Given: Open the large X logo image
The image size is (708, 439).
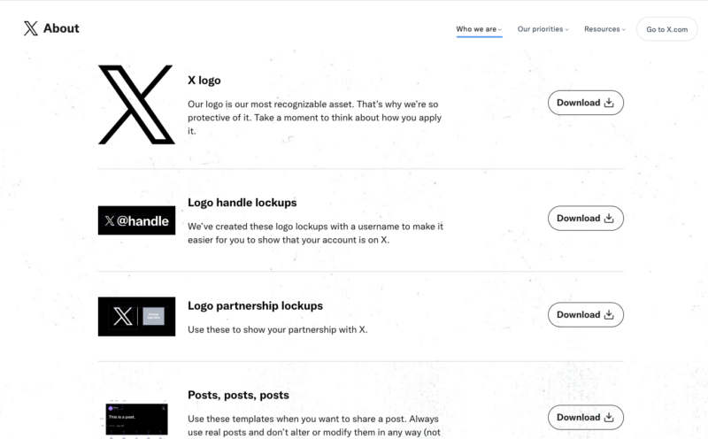Looking at the screenshot, I should coord(135,104).
